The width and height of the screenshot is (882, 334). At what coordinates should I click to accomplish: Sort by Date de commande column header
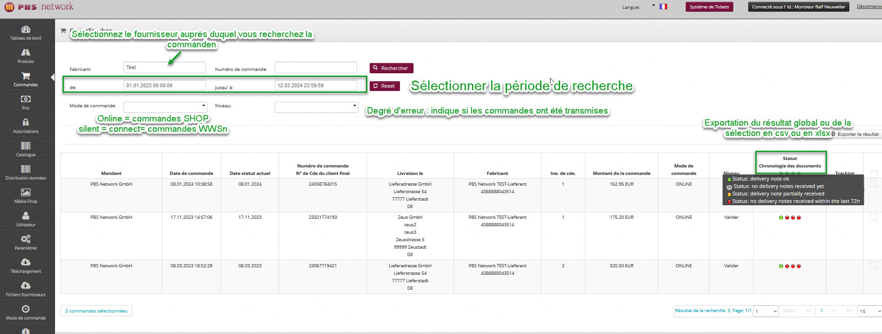point(191,173)
